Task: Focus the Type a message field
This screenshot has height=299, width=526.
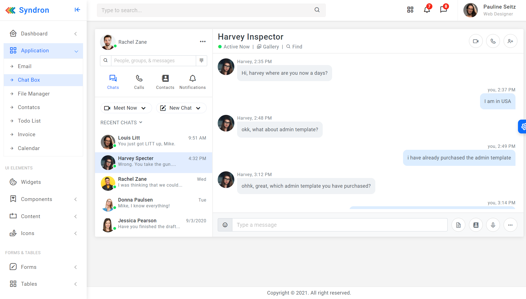Action: pos(340,225)
